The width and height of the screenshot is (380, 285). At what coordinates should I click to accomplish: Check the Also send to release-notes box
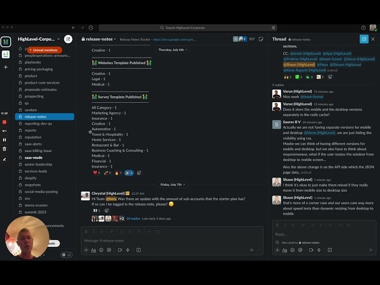pyautogui.click(x=277, y=242)
